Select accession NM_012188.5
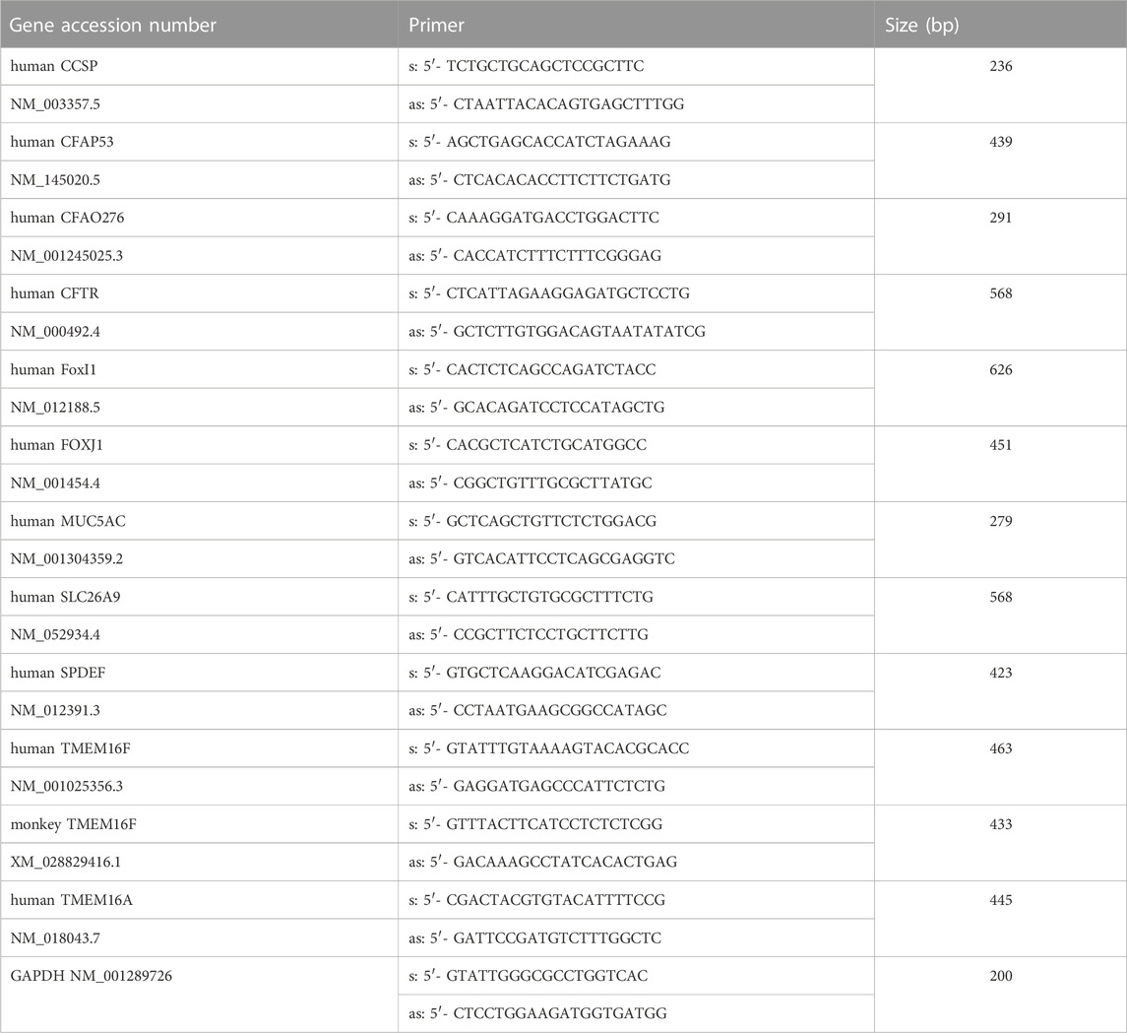1127x1033 pixels. (55, 407)
